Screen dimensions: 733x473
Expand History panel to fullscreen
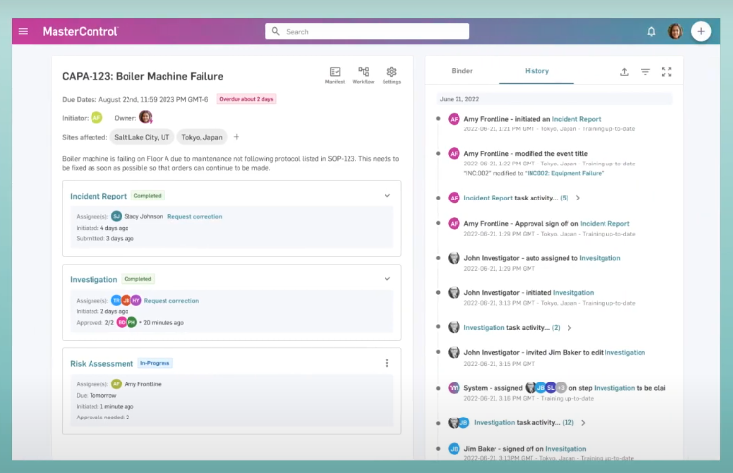pyautogui.click(x=666, y=71)
